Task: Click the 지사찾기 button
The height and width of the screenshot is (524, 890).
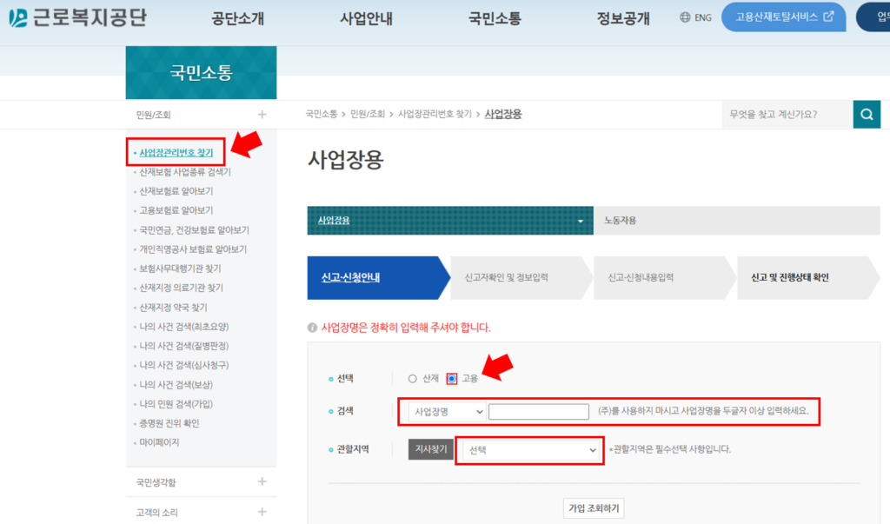Action: (x=430, y=450)
